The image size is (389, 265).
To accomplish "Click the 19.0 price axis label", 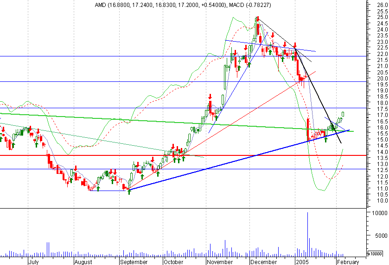I will tap(383, 91).
